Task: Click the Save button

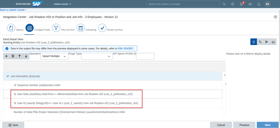Action: click(13, 125)
